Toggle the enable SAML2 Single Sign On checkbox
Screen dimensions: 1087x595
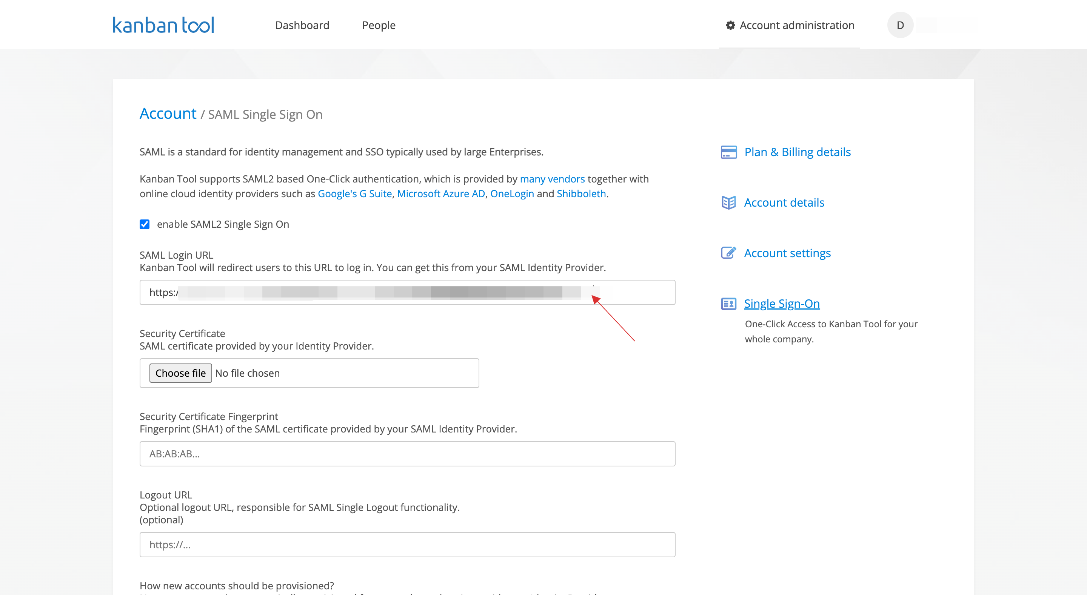(145, 224)
